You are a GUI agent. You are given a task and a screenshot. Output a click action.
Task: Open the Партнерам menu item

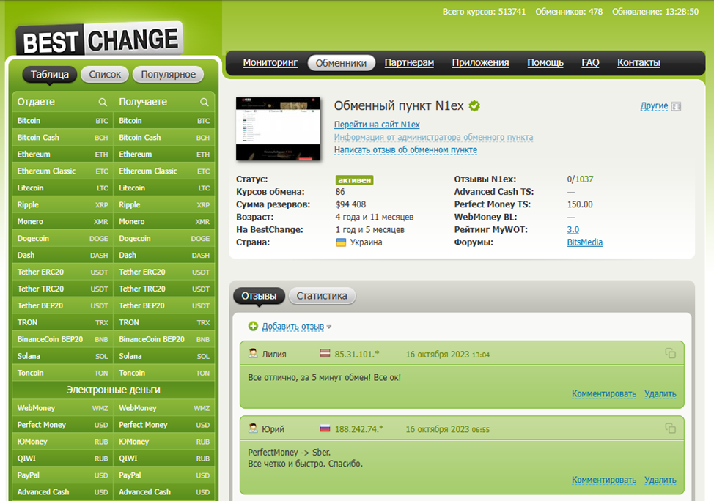point(409,63)
